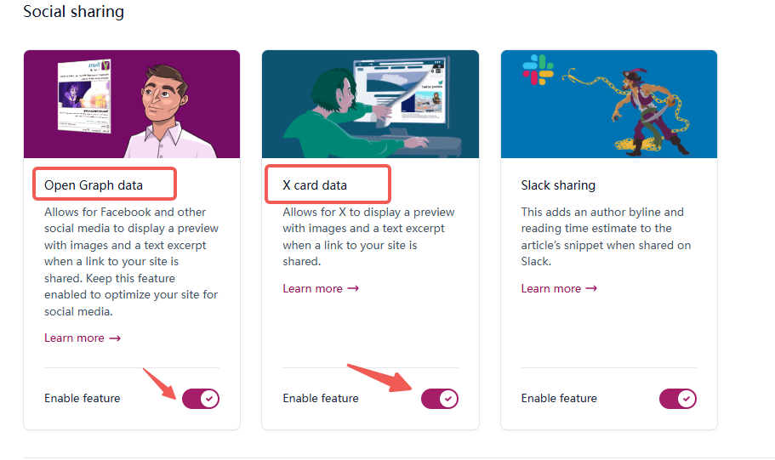Open Learn more link under Open Graph data

[83, 338]
